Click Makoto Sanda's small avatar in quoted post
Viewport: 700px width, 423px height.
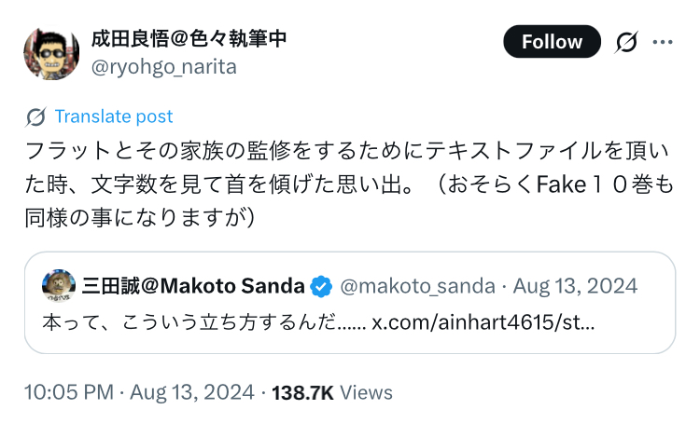tap(59, 285)
